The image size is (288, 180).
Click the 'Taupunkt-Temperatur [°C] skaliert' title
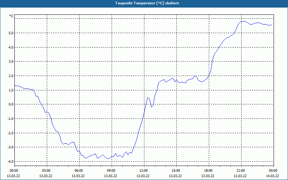pos(147,3)
